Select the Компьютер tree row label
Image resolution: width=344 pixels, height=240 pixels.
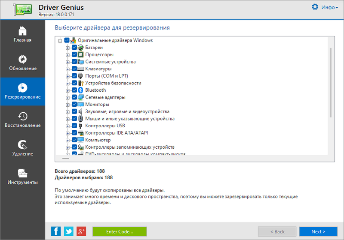point(98,140)
